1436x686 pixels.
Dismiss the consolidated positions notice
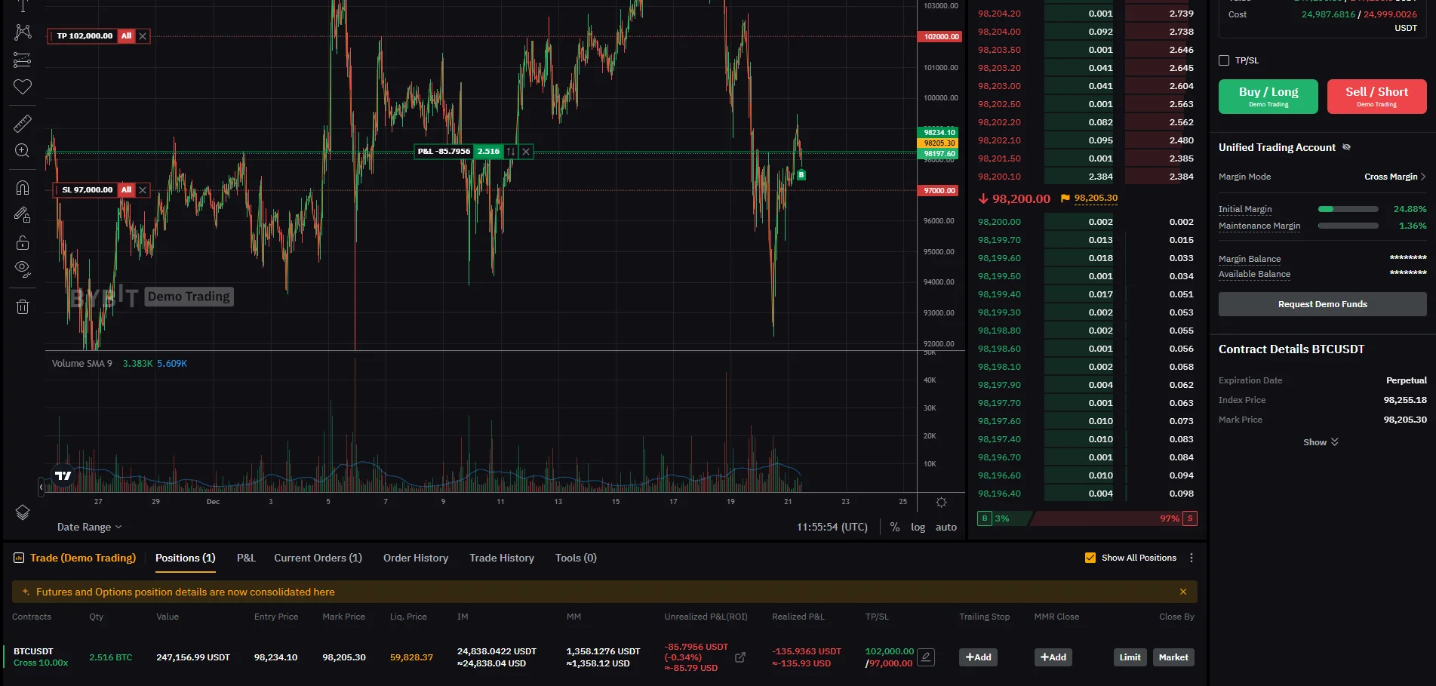pyautogui.click(x=1183, y=592)
